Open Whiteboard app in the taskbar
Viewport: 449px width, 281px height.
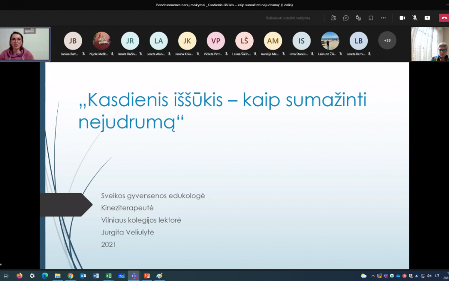pos(121,276)
